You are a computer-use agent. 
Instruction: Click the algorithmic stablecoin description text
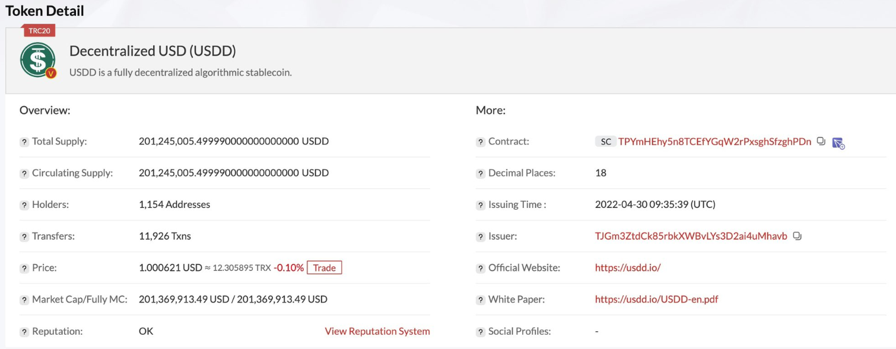[180, 73]
